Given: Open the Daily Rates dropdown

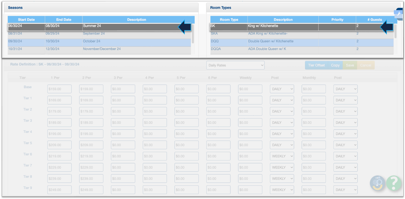Looking at the screenshot, I should point(235,65).
